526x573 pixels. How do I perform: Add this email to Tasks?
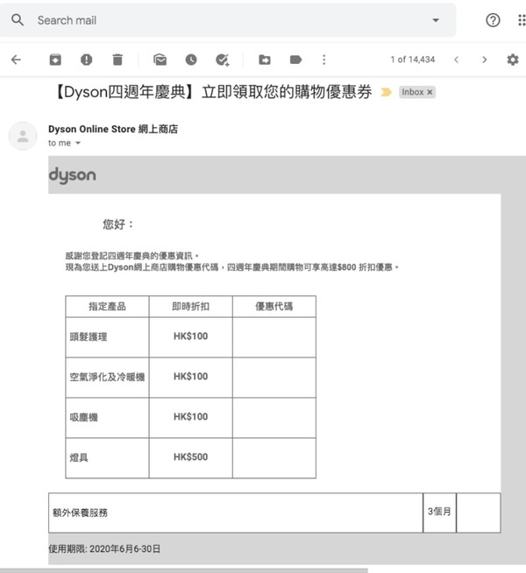pyautogui.click(x=223, y=60)
